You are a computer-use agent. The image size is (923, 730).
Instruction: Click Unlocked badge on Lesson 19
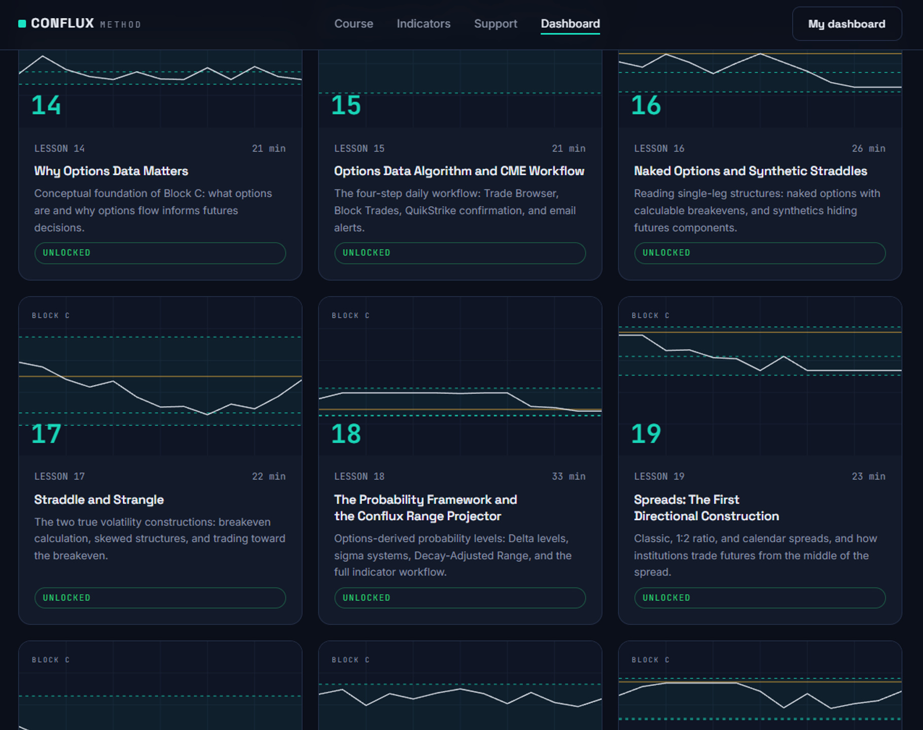pyautogui.click(x=760, y=598)
